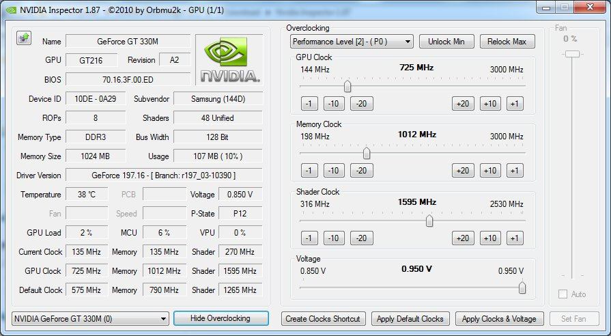Increase Shader Clock by 20 MHz
The image size is (611, 336).
(x=463, y=238)
